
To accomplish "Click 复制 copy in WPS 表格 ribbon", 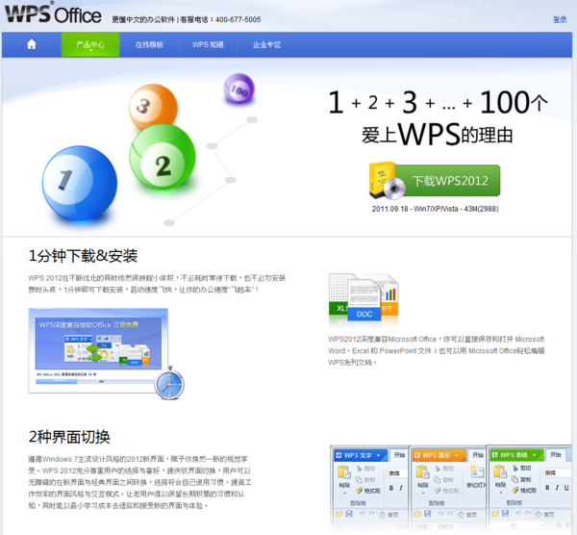I will (x=521, y=479).
